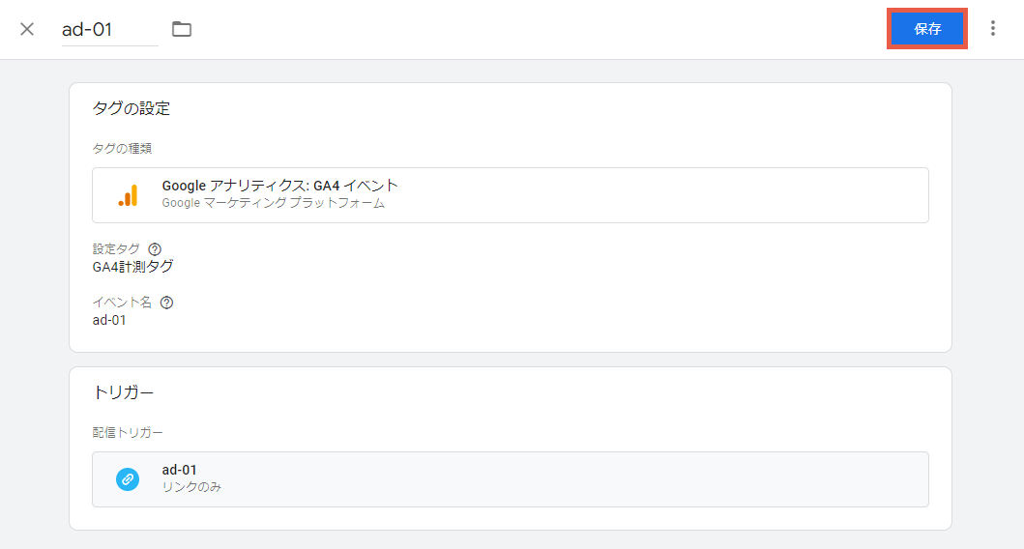The width and height of the screenshot is (1024, 549).
Task: Click the ad-01 trigger name text
Action: click(x=180, y=470)
